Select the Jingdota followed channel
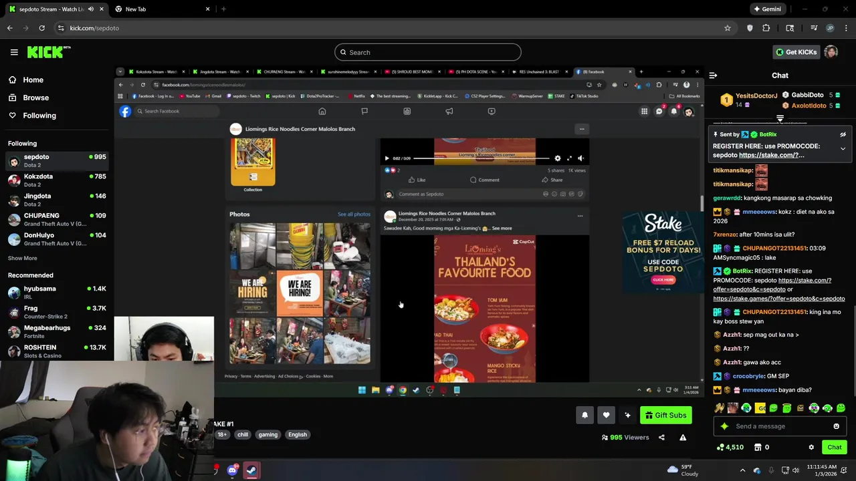The height and width of the screenshot is (481, 856). click(x=57, y=200)
